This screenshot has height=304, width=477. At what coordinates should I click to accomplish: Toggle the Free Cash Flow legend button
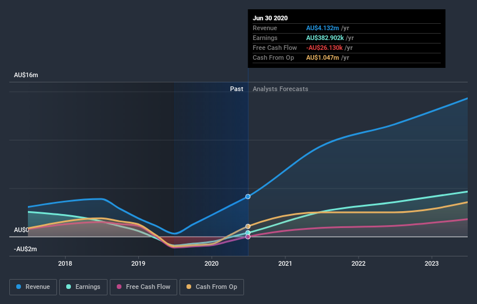tap(144, 287)
